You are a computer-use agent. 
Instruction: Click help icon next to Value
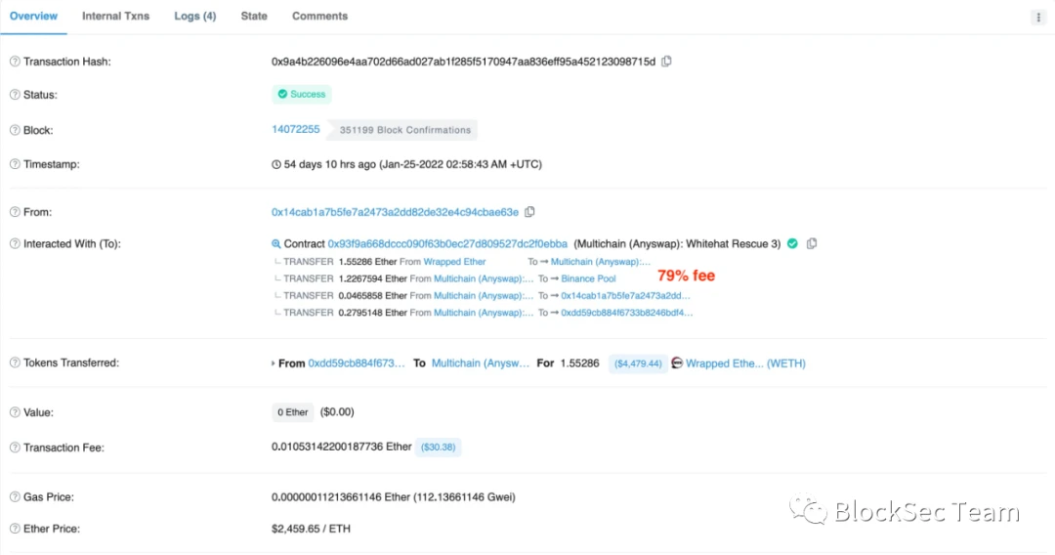coord(15,412)
